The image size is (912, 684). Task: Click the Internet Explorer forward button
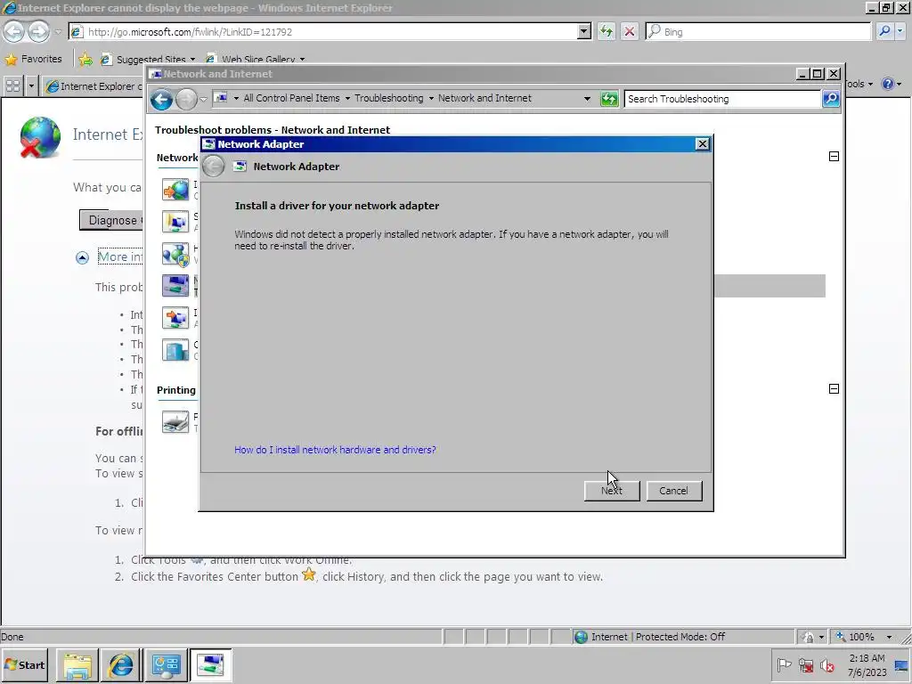[38, 31]
